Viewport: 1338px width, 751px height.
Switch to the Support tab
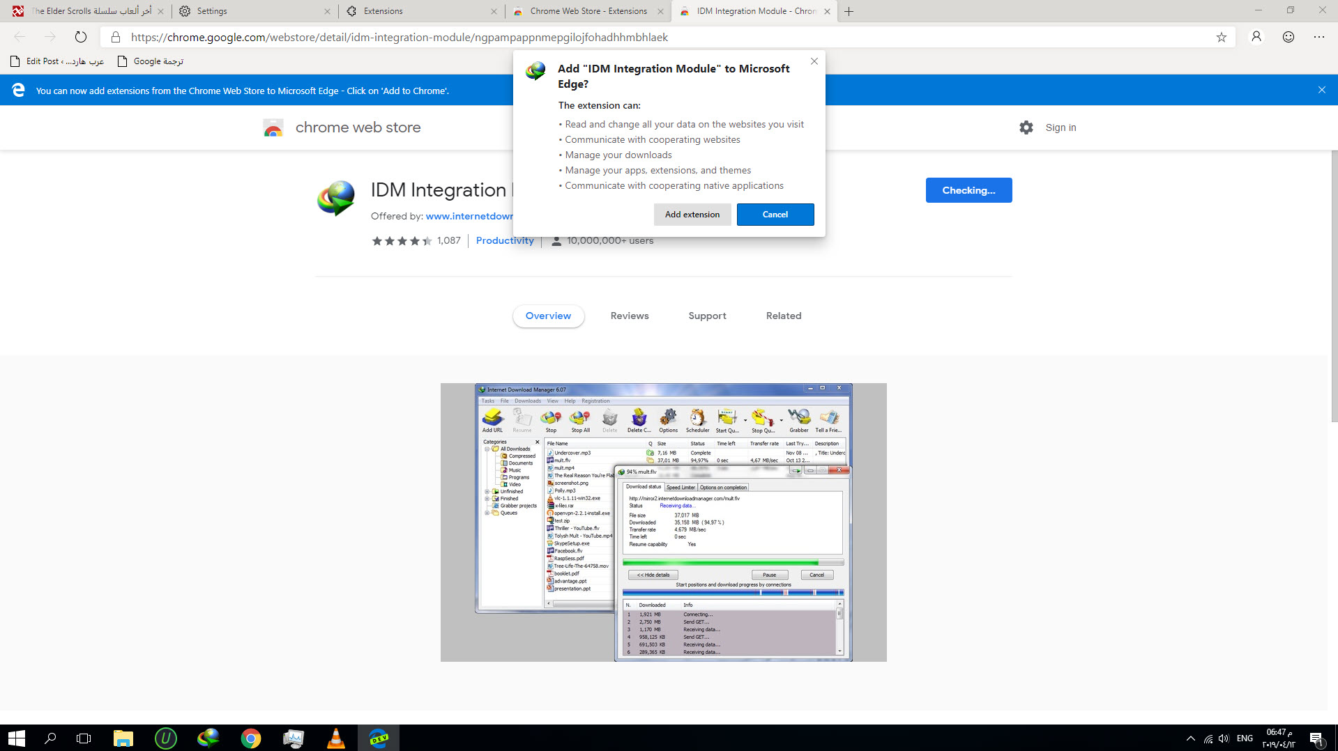(x=707, y=316)
